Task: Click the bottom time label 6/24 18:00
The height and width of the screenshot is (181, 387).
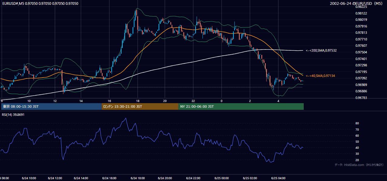Action: [x=137, y=178]
